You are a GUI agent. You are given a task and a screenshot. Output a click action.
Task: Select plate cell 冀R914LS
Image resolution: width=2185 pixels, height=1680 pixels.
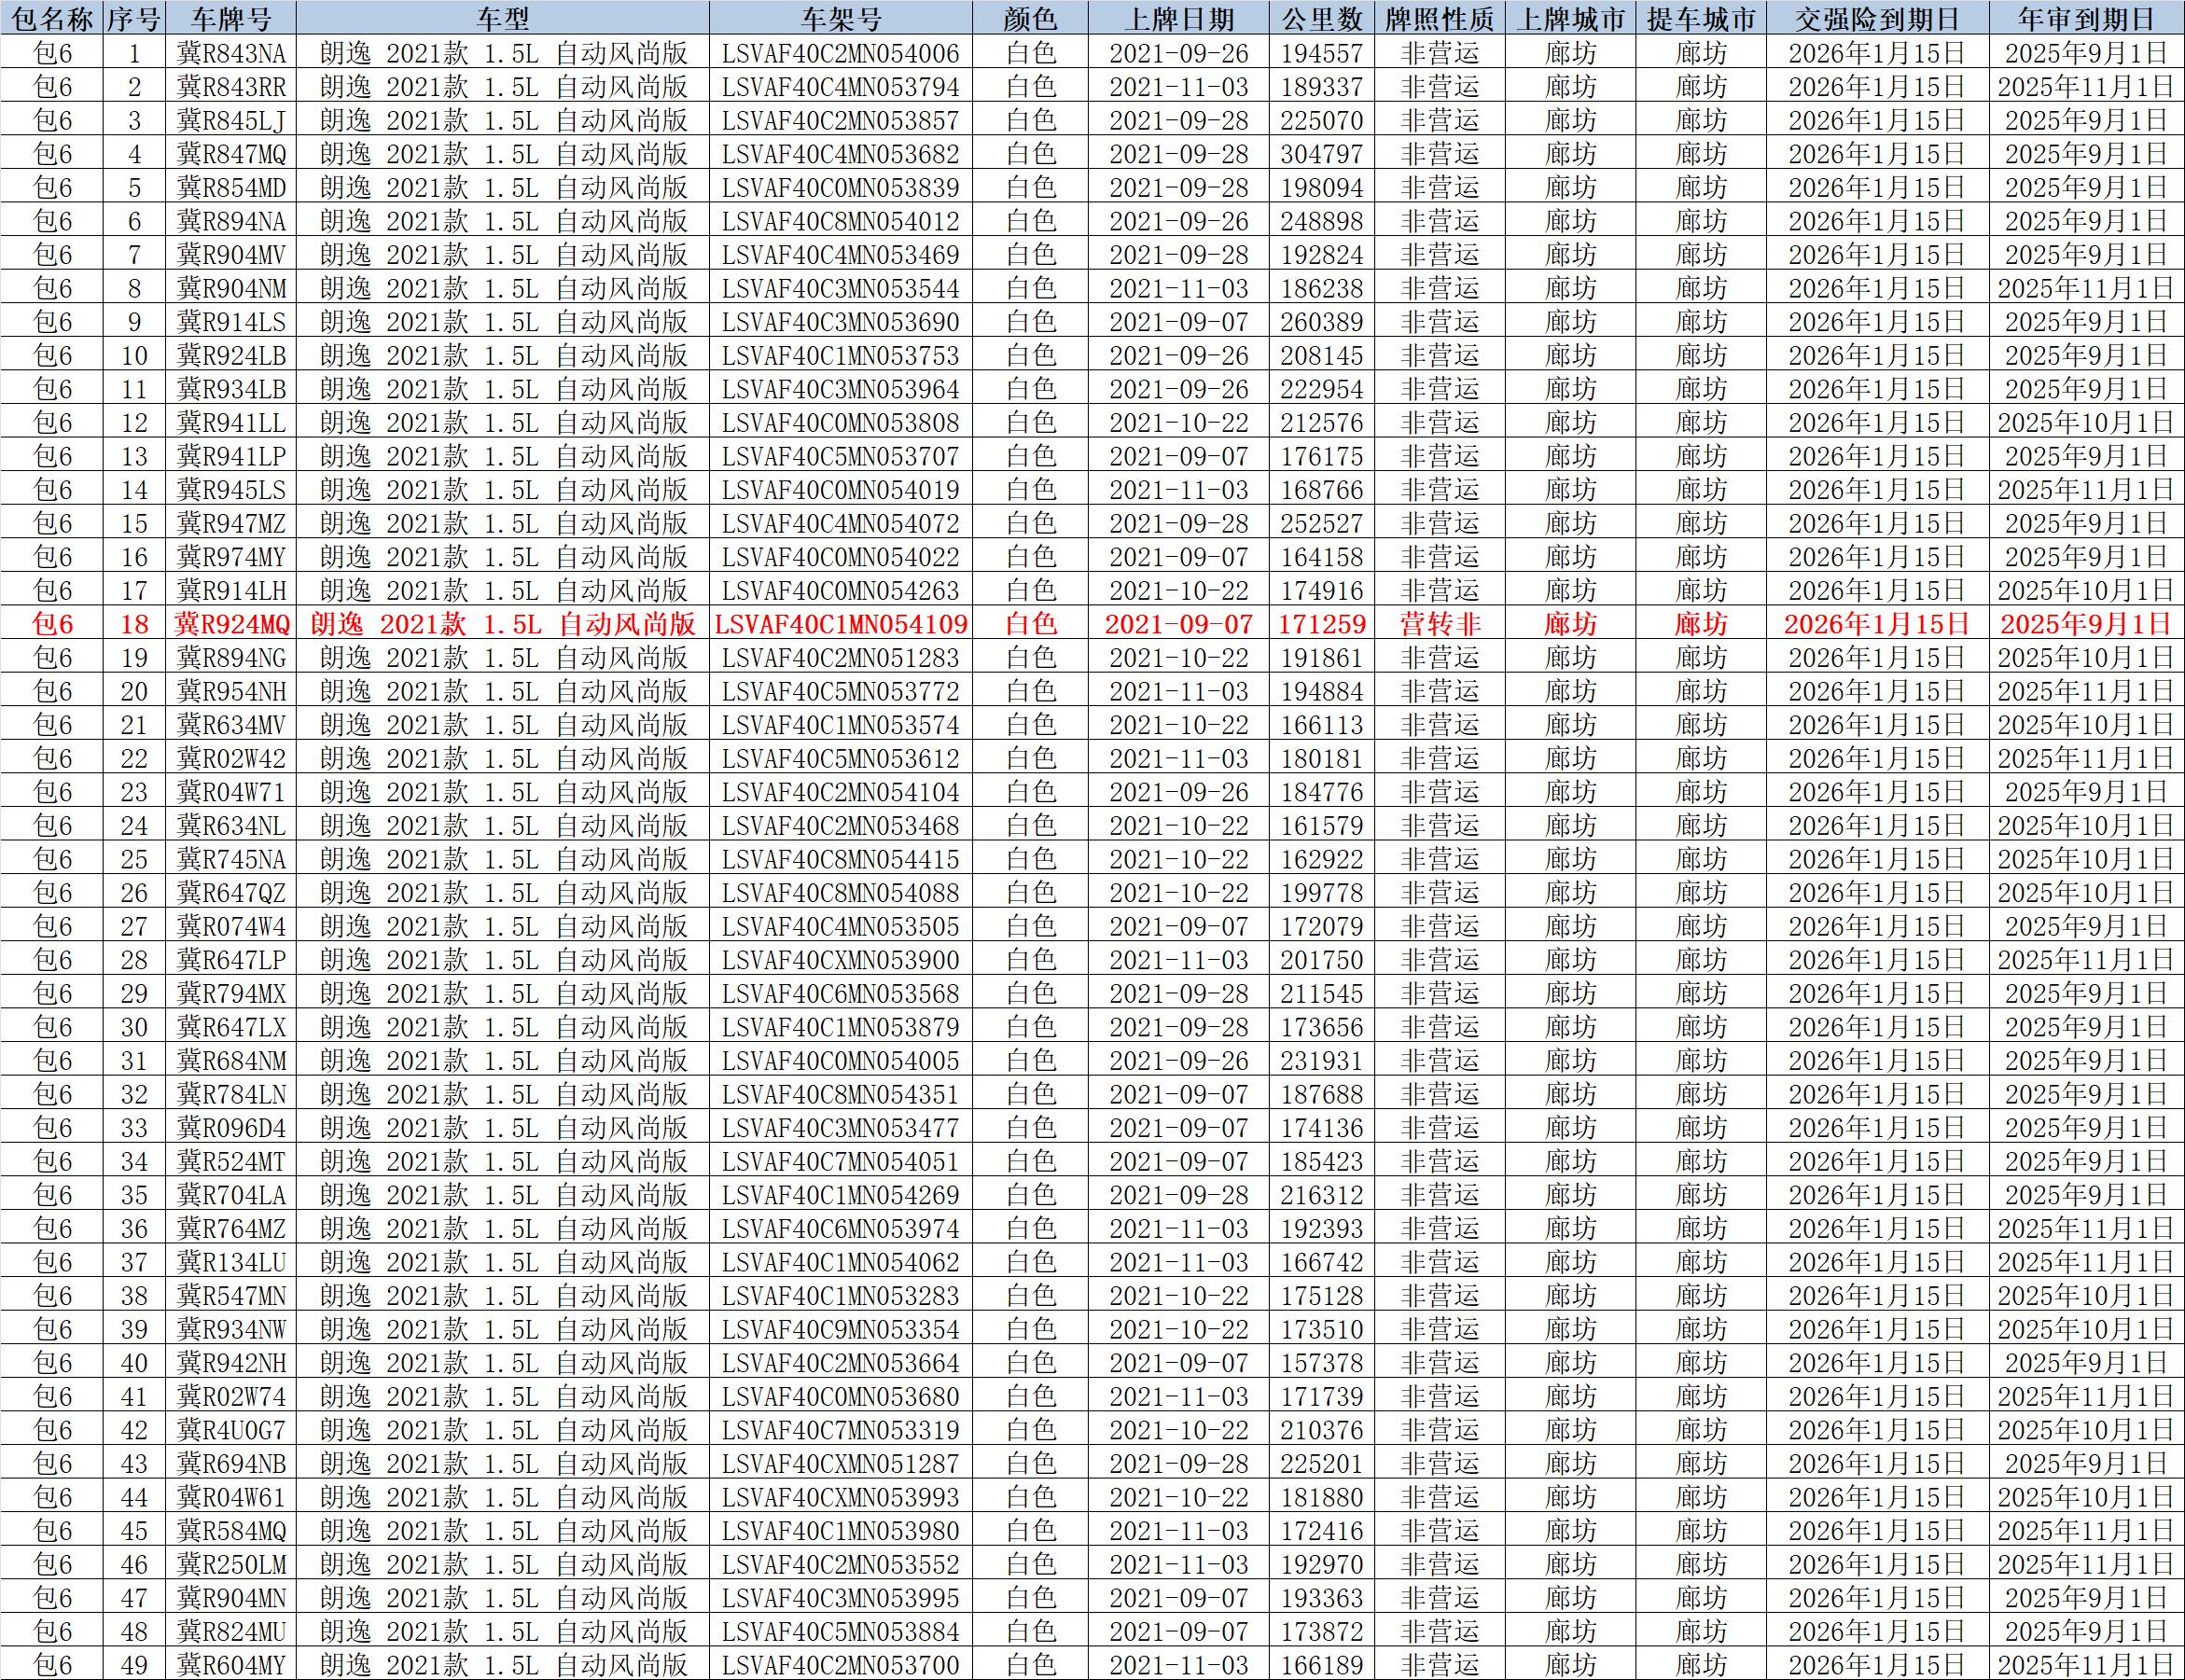click(x=231, y=322)
